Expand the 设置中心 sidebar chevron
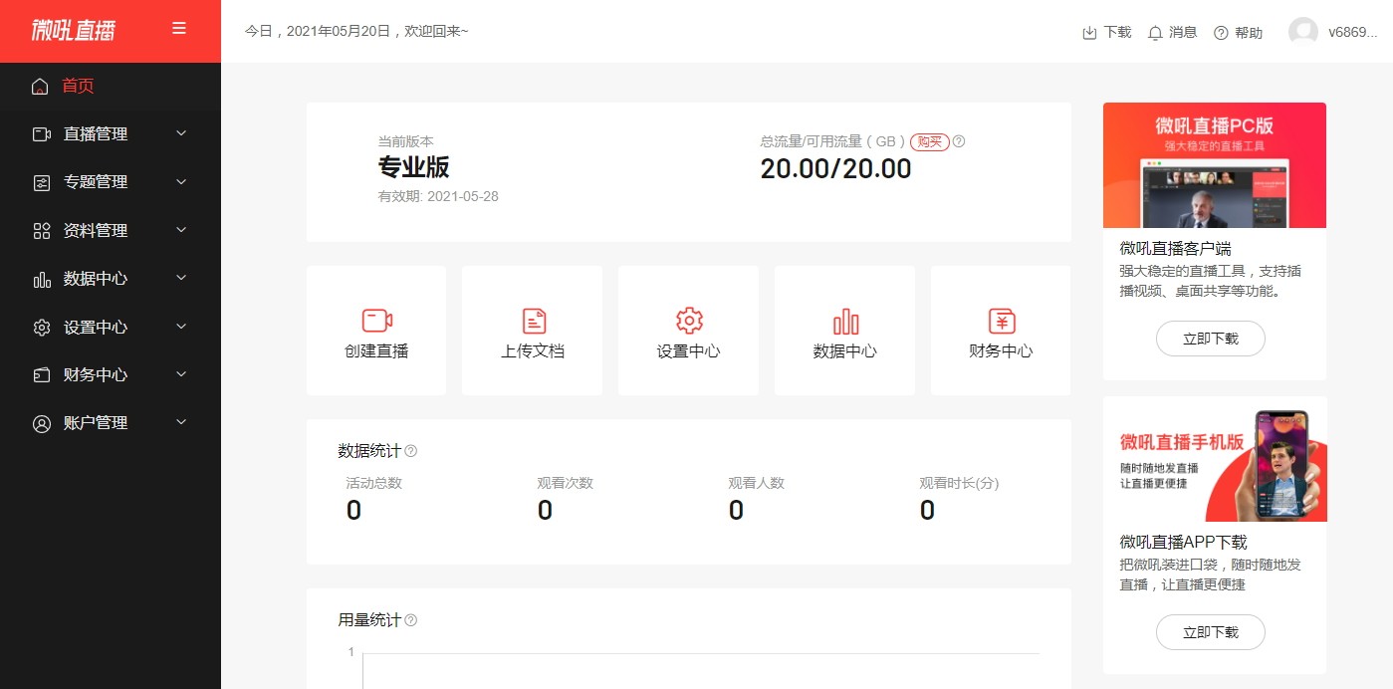 coord(181,327)
